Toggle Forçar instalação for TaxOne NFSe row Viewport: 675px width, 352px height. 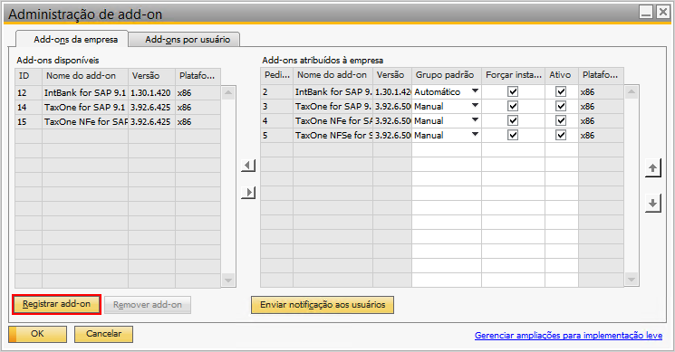(513, 135)
